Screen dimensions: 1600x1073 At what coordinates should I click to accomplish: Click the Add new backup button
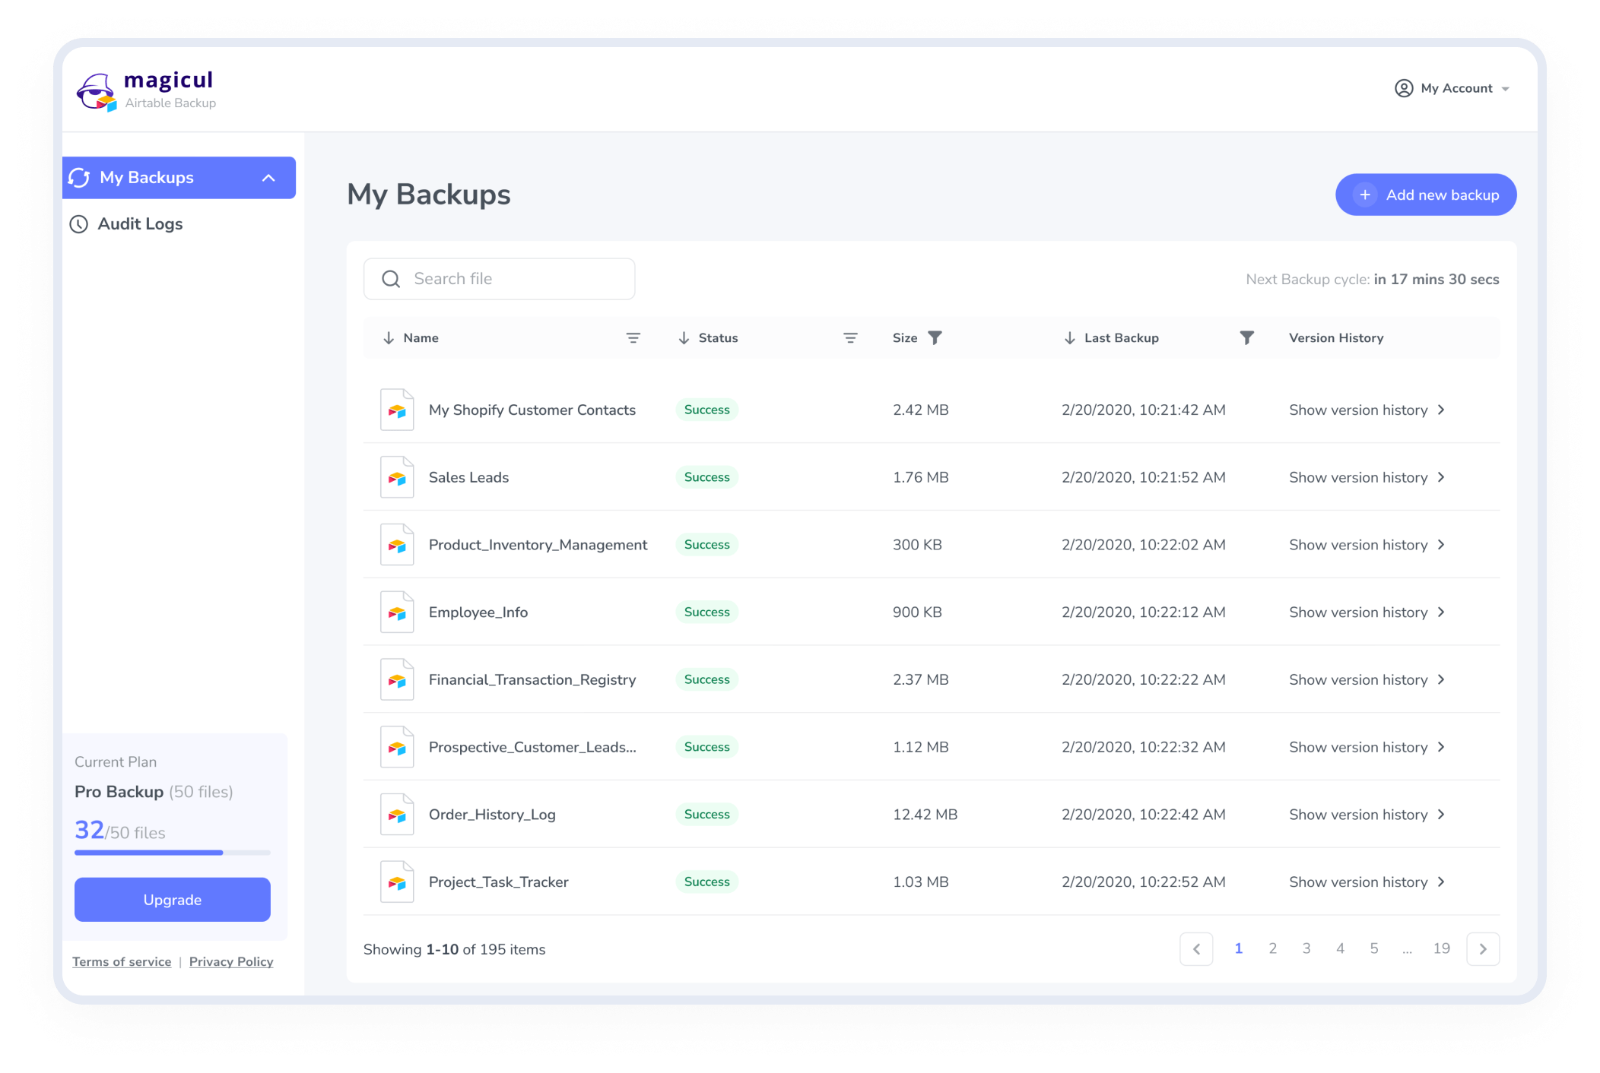[x=1425, y=195]
